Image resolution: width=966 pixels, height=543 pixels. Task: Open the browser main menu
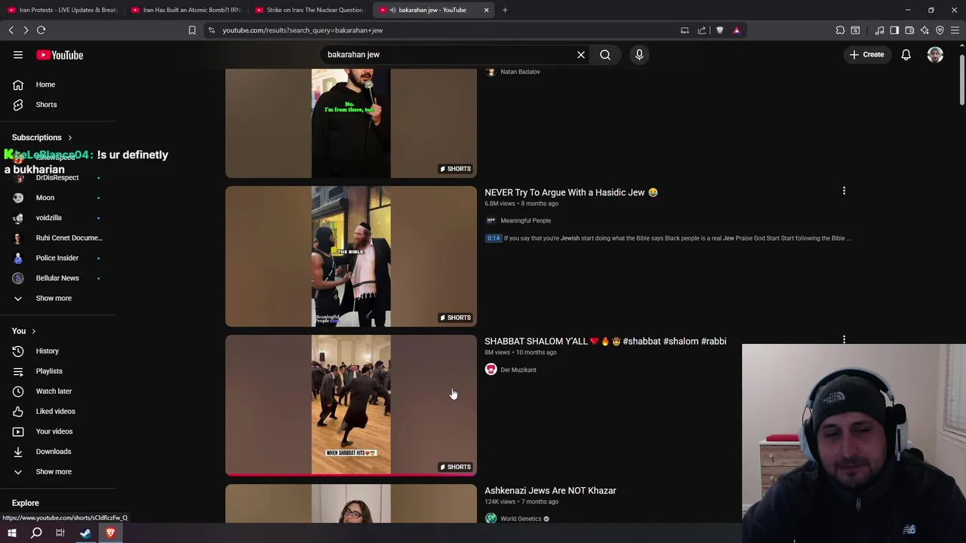tap(955, 30)
